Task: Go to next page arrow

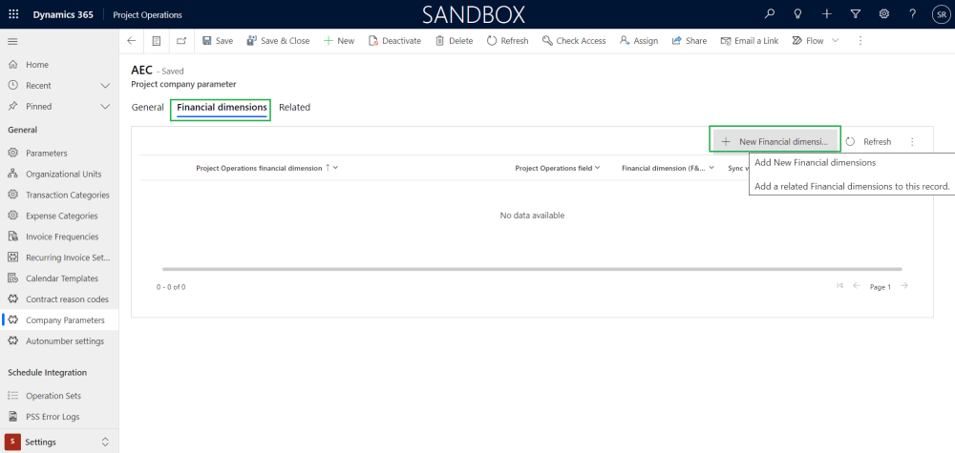Action: coord(904,286)
